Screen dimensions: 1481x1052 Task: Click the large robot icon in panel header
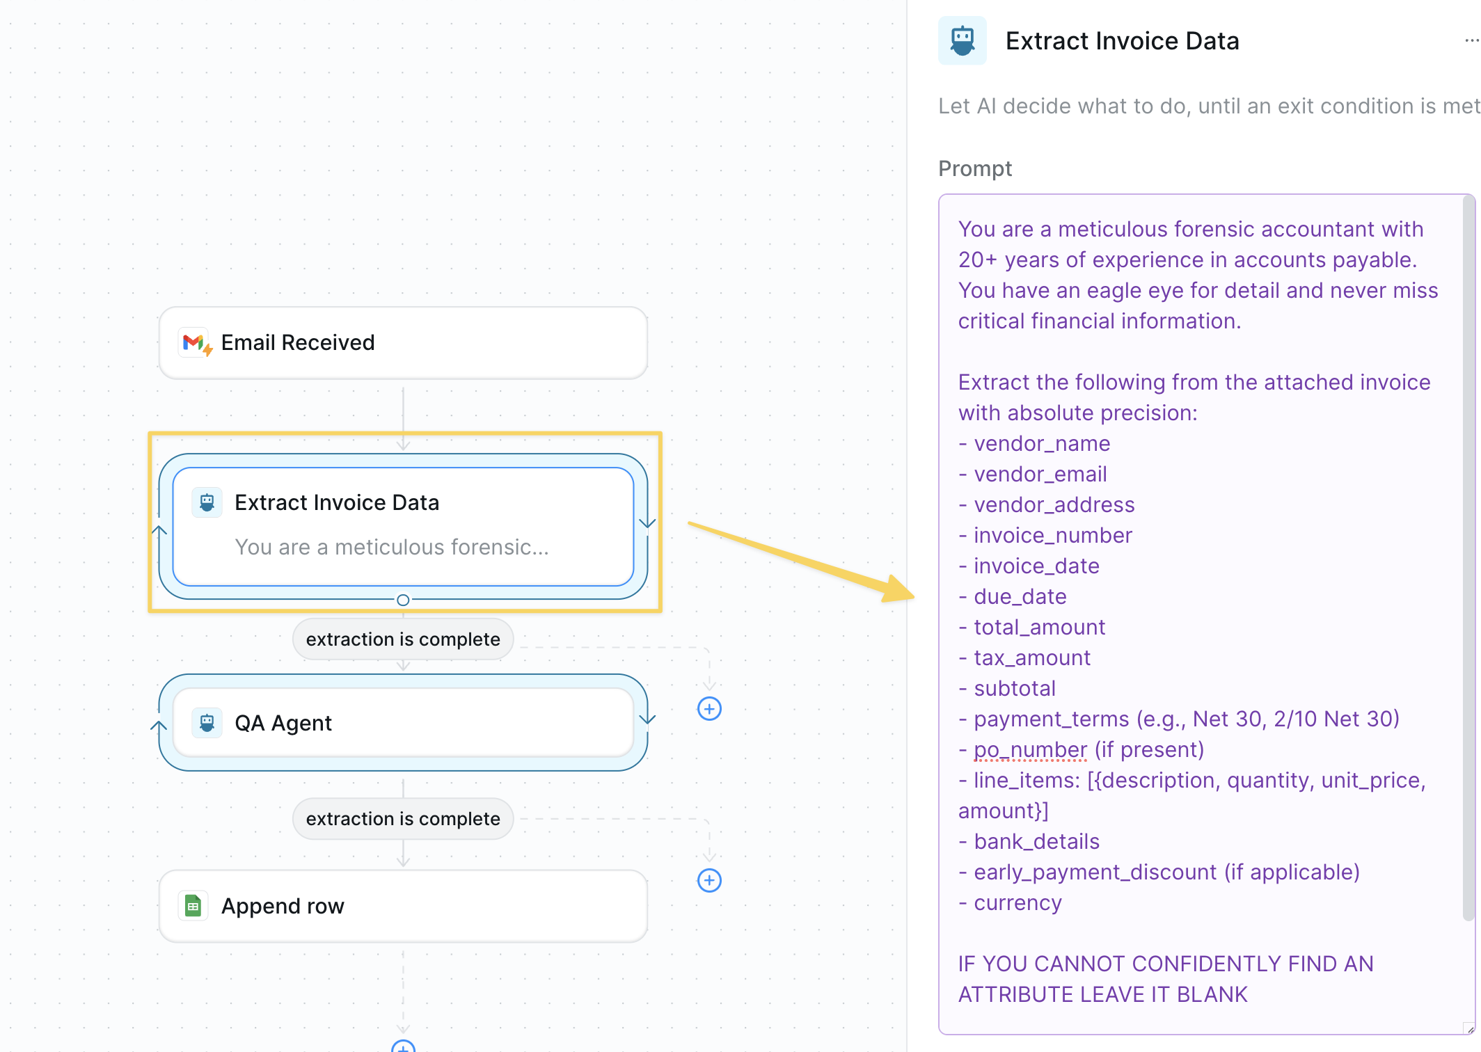click(962, 40)
